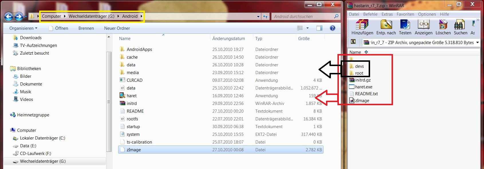Click the refresh button next to address bar
The image size is (484, 169).
(265, 17)
